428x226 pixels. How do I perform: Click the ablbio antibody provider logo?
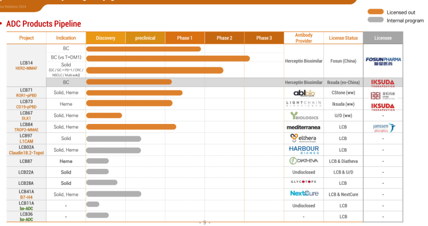tap(304, 93)
